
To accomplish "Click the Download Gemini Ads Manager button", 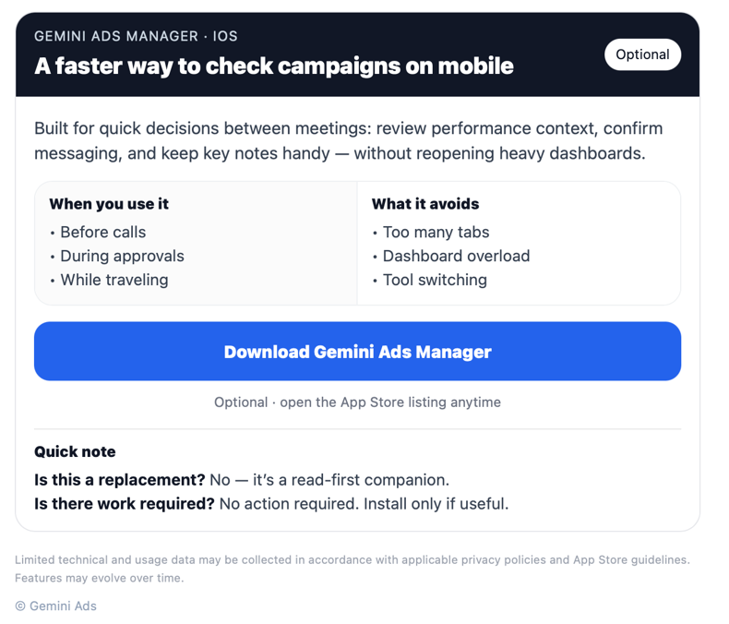I will point(357,351).
